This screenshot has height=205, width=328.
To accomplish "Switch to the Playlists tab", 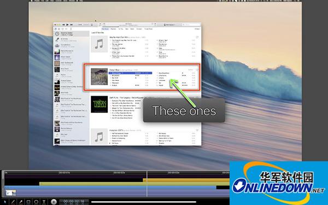I will [x=113, y=29].
